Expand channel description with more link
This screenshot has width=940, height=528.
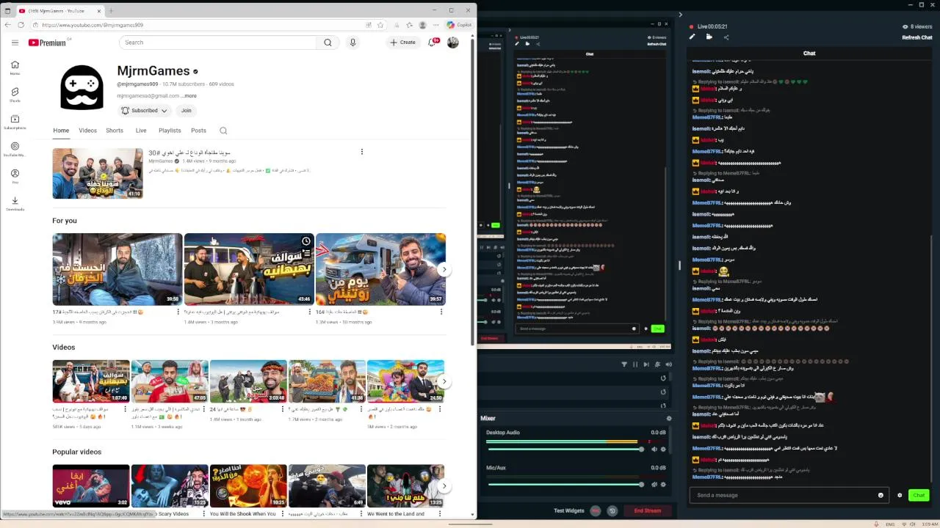pyautogui.click(x=189, y=95)
